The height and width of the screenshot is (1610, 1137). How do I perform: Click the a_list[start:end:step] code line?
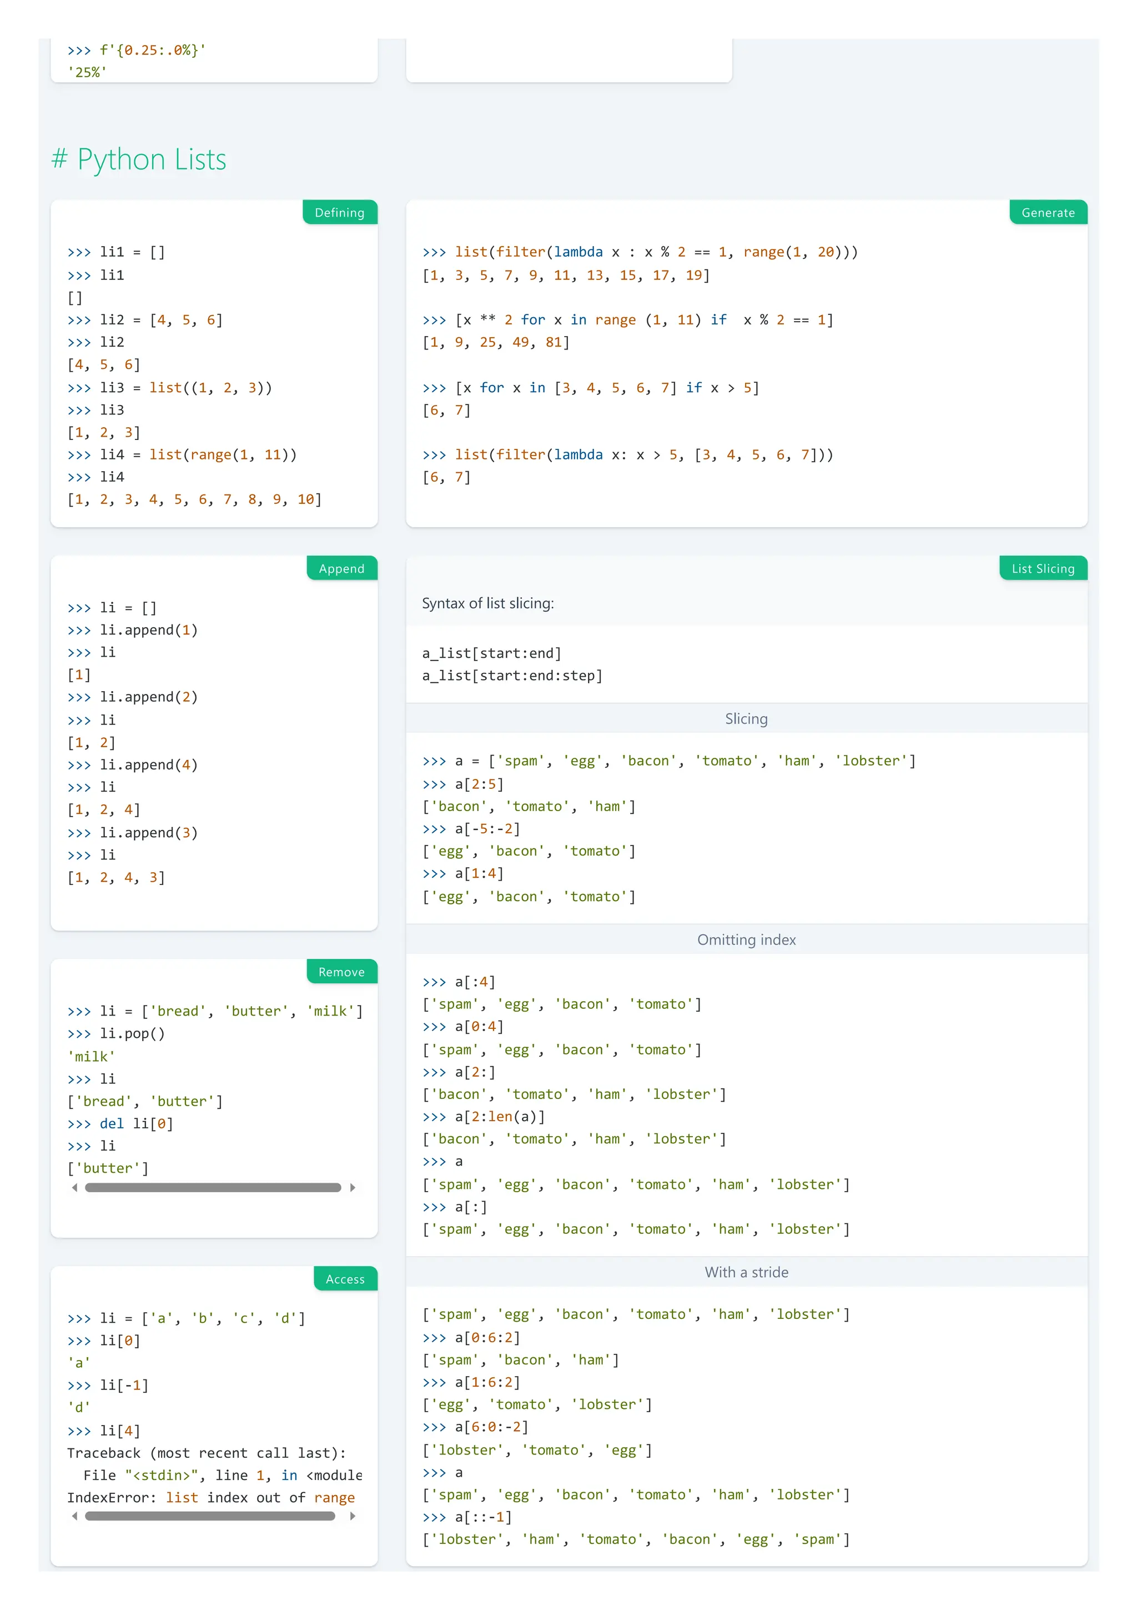tap(512, 675)
